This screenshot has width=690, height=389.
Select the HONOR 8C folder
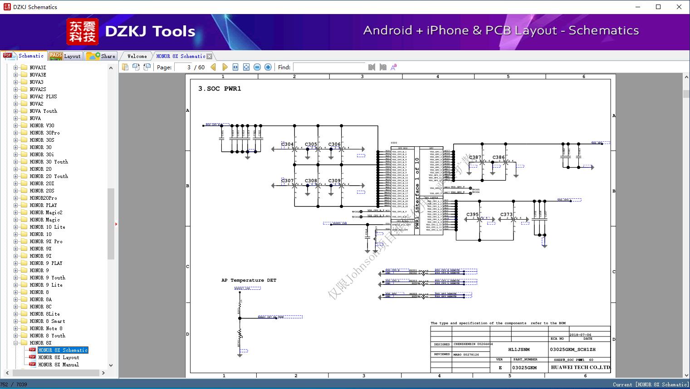point(40,307)
